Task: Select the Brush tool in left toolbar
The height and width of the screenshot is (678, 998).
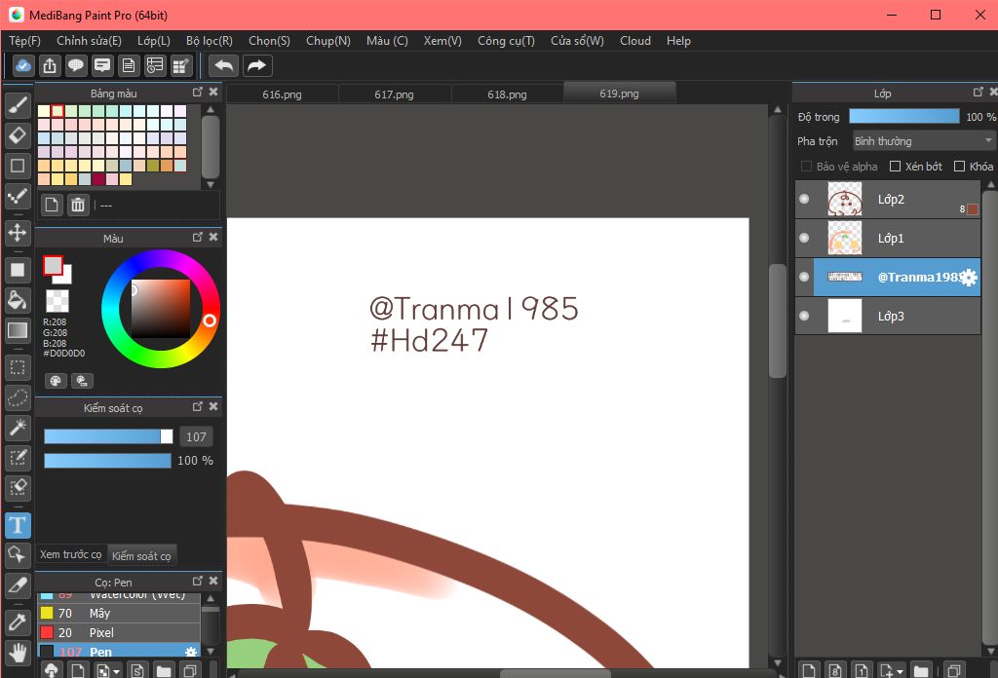Action: click(18, 105)
